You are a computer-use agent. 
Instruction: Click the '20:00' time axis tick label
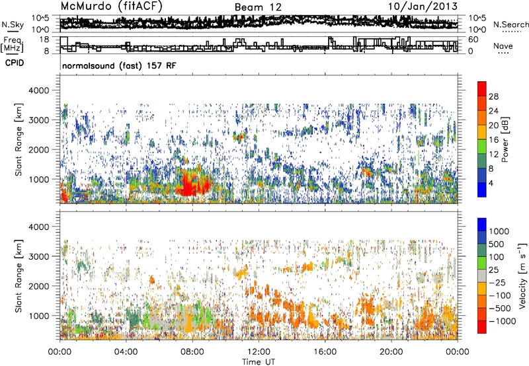391,352
